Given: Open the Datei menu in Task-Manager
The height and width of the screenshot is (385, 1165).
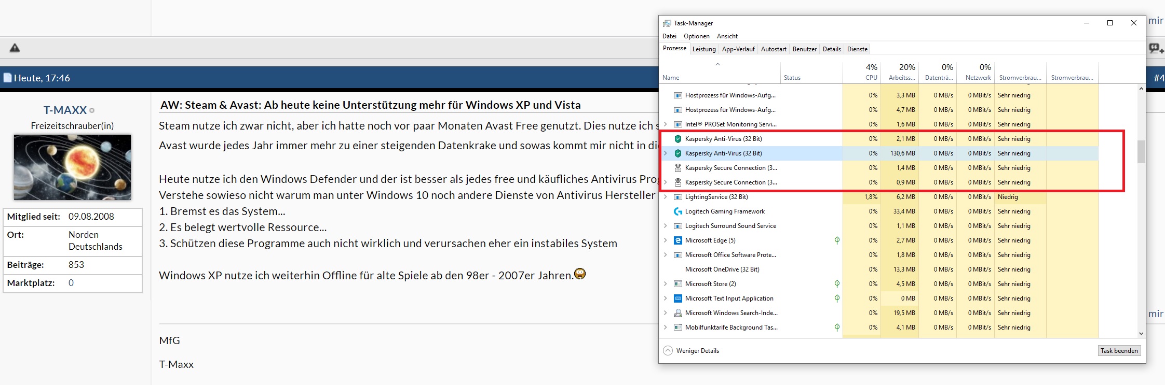Looking at the screenshot, I should pyautogui.click(x=669, y=36).
